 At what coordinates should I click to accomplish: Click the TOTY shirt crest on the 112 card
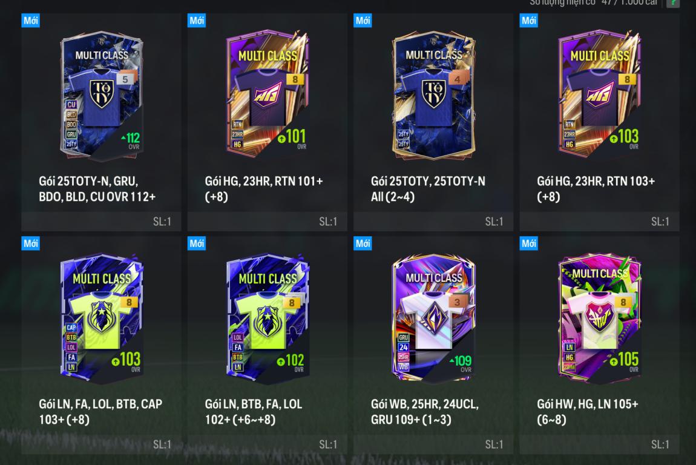point(102,94)
